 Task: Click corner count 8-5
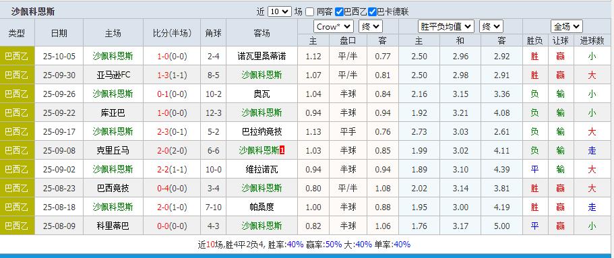pyautogui.click(x=214, y=75)
